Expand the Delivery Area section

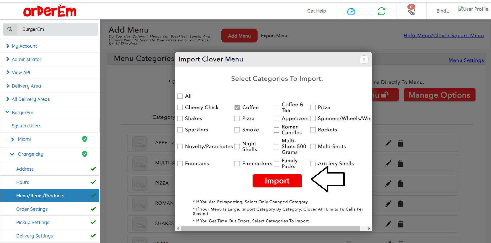point(26,86)
